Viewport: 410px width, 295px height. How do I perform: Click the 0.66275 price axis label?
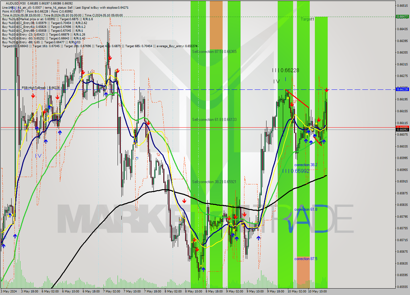[402, 76]
